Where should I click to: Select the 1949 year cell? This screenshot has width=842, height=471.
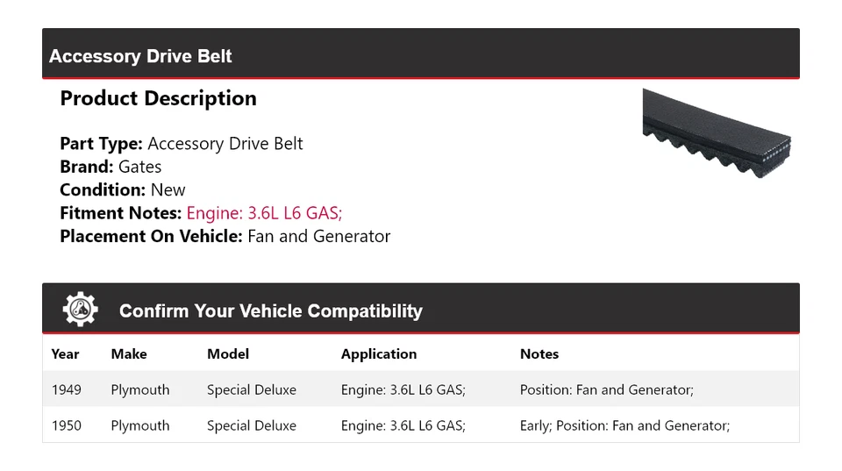tap(67, 389)
